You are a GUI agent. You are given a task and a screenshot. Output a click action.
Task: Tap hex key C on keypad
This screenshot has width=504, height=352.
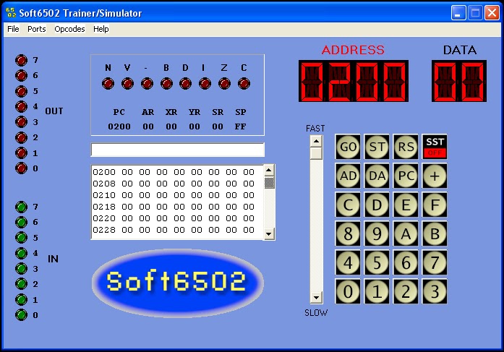tap(348, 205)
